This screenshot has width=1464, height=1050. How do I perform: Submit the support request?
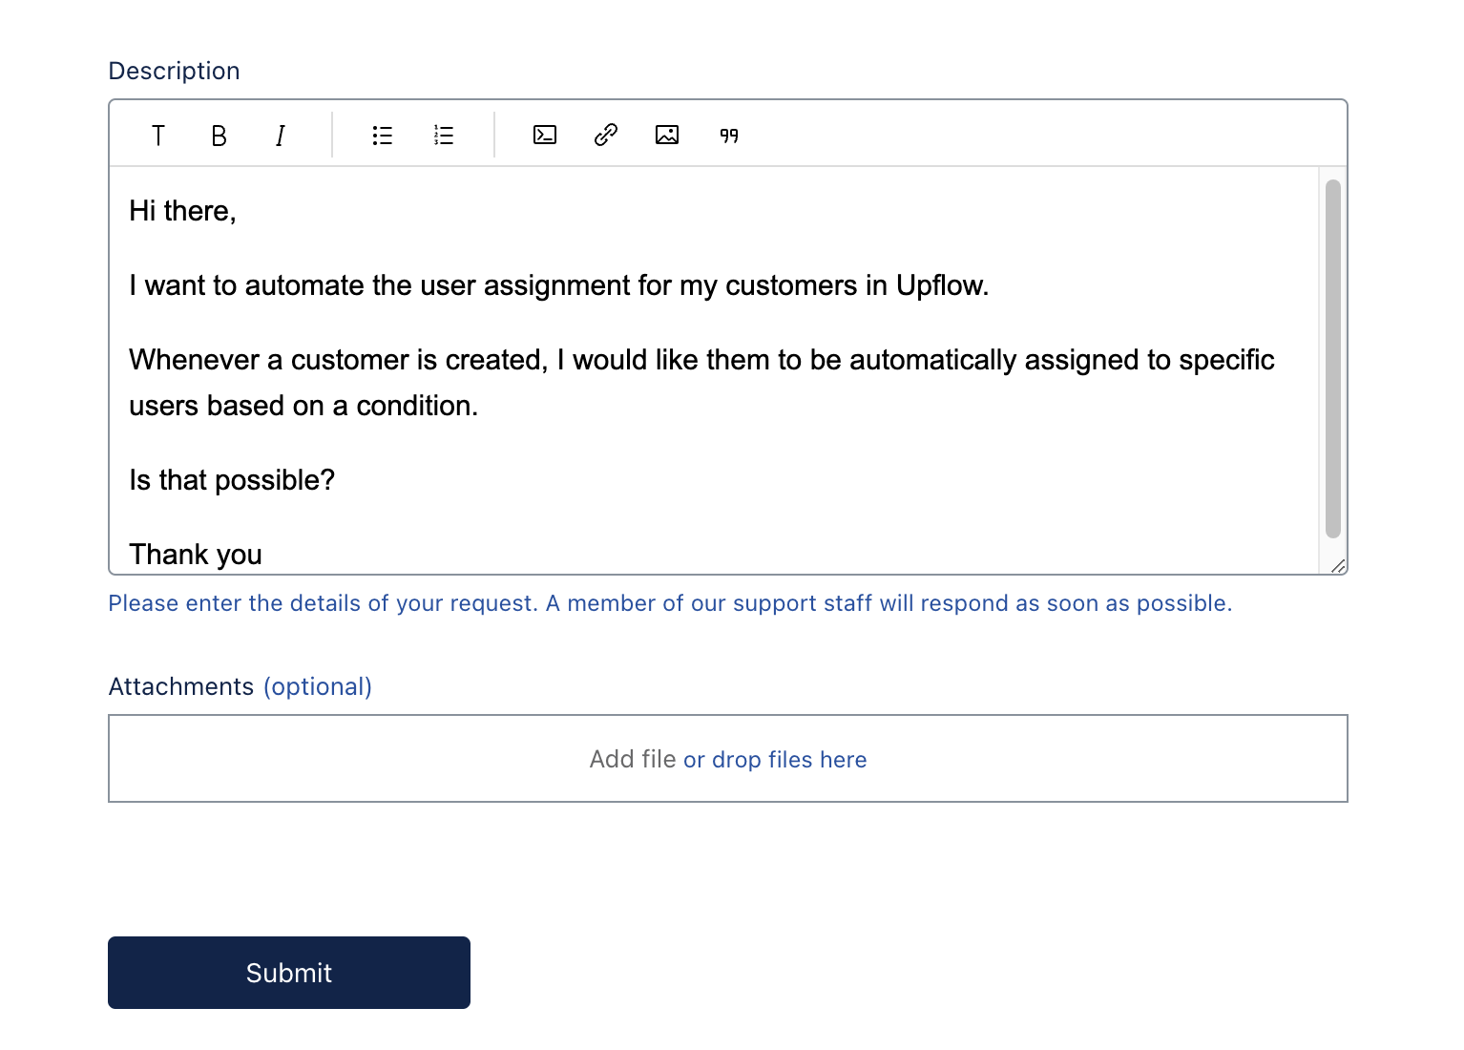pyautogui.click(x=288, y=973)
